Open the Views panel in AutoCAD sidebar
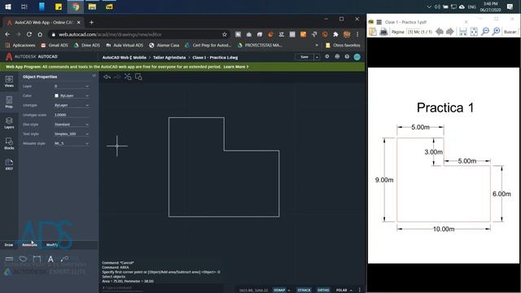521x293 pixels. tap(9, 81)
